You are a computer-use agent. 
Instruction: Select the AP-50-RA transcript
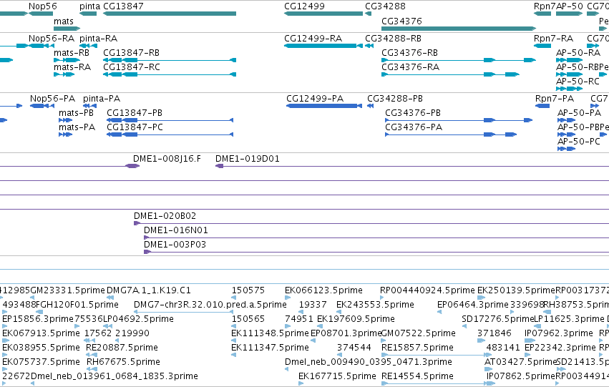click(x=570, y=60)
